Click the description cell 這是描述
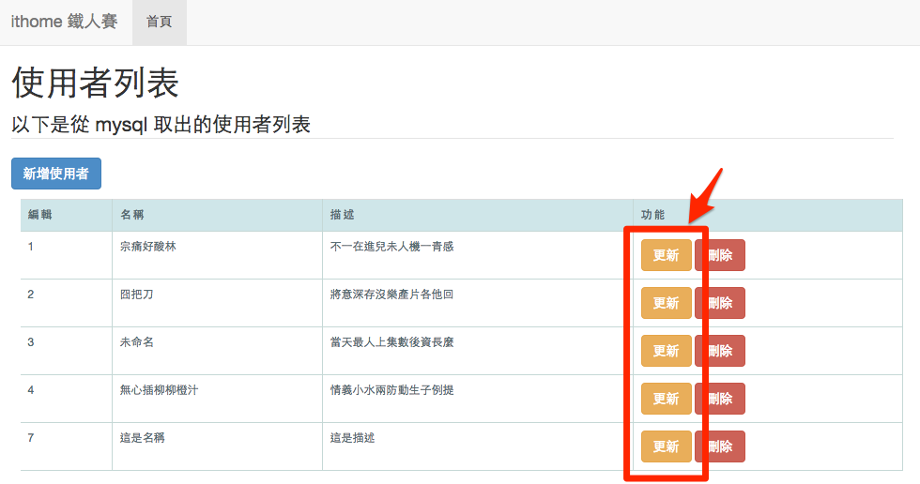Viewport: 920px width, 484px height. point(352,437)
